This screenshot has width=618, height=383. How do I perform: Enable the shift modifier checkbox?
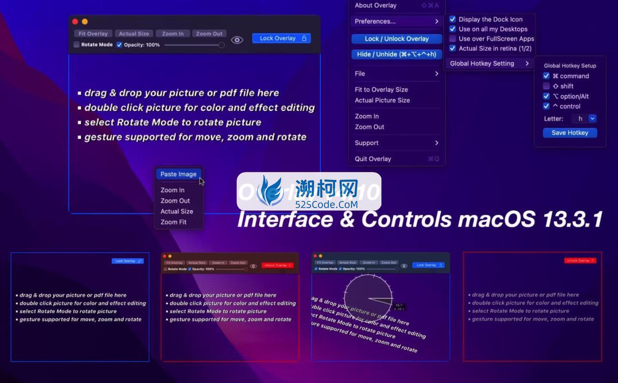(546, 86)
